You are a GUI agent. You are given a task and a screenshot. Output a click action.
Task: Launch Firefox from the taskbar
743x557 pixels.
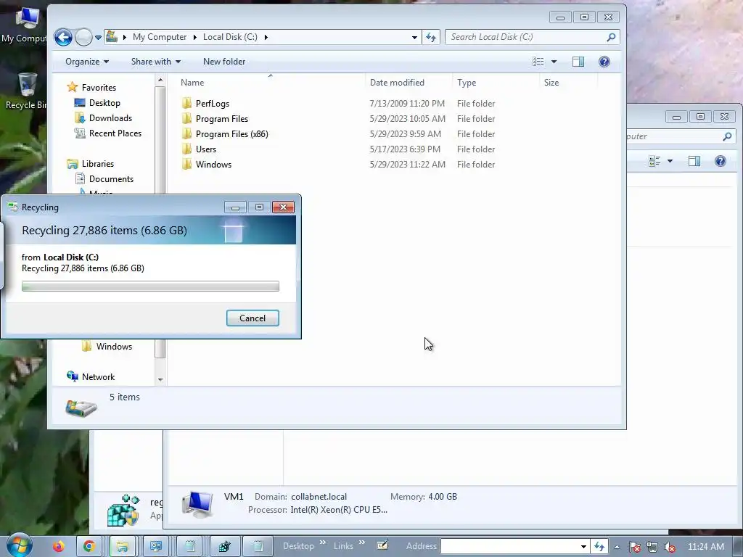point(58,546)
